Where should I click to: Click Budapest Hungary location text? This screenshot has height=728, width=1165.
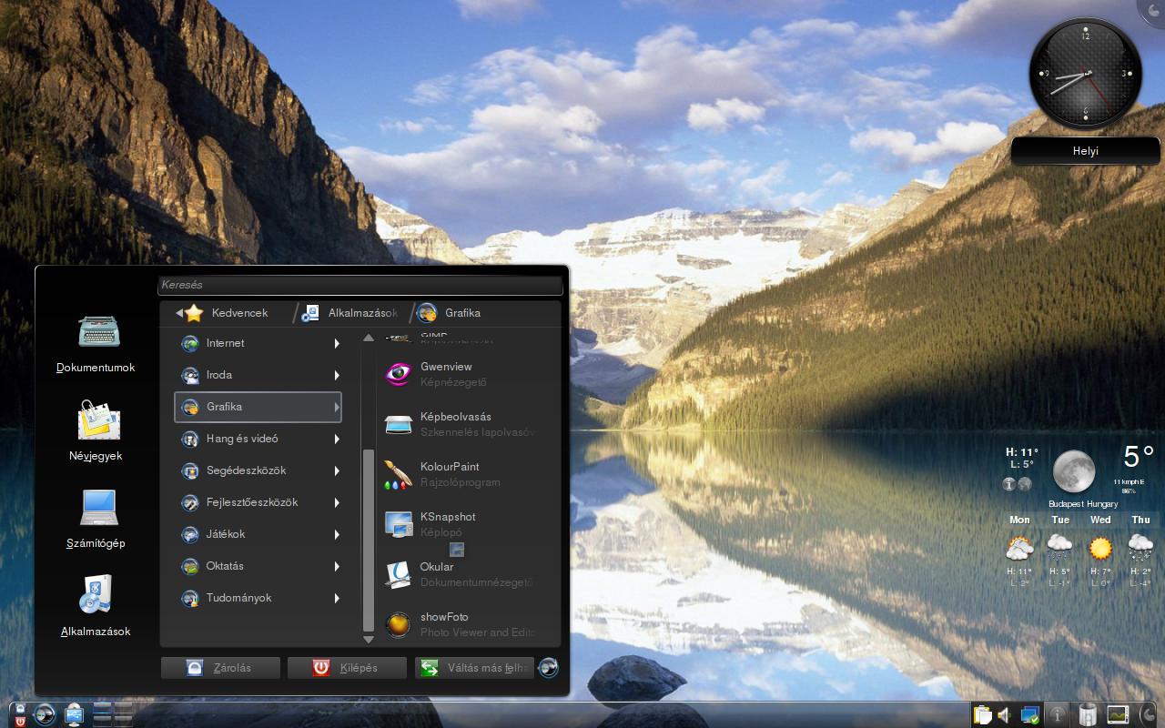coord(1083,504)
